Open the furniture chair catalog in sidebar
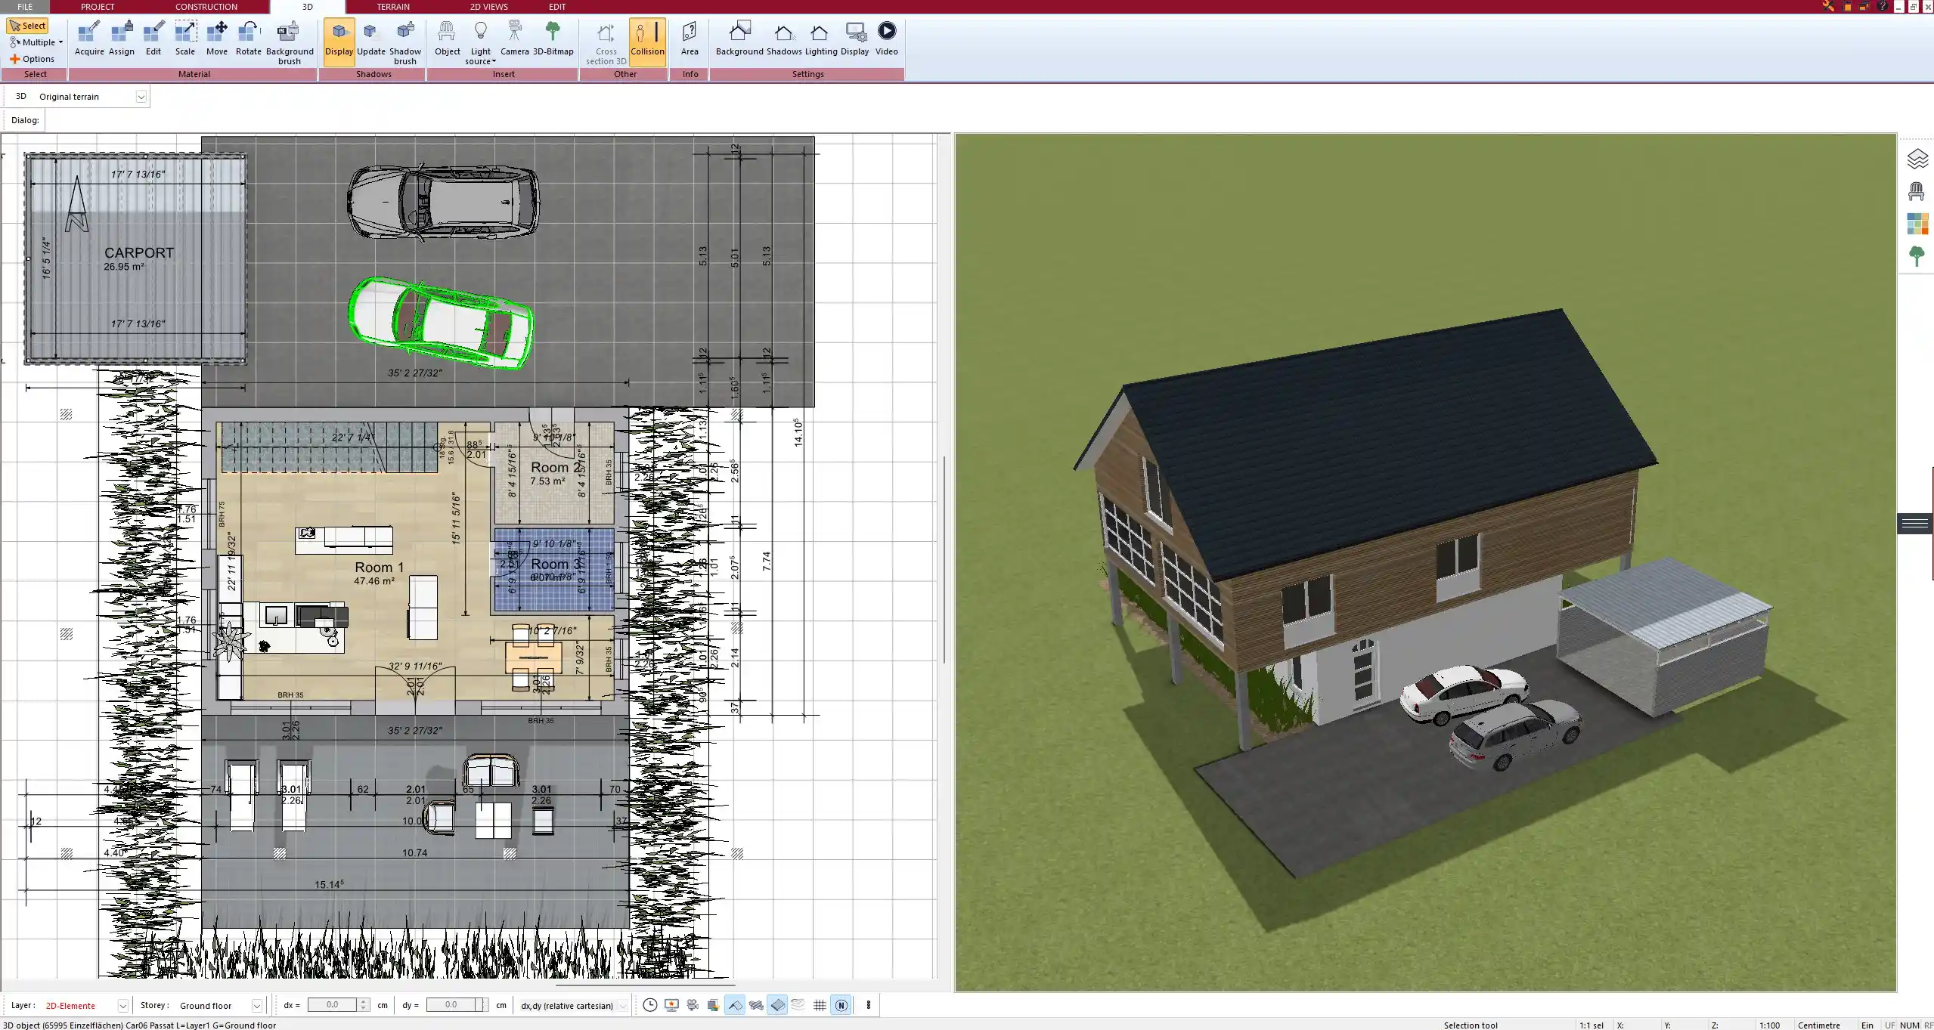This screenshot has width=1934, height=1030. [x=1916, y=191]
